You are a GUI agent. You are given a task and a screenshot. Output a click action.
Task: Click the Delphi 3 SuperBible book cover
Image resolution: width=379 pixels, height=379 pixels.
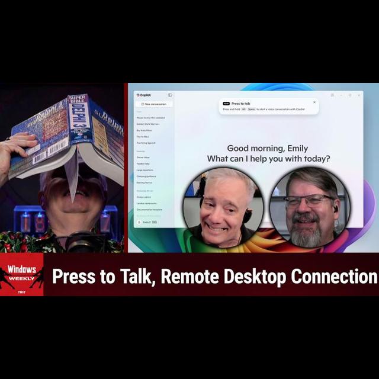click(66, 138)
